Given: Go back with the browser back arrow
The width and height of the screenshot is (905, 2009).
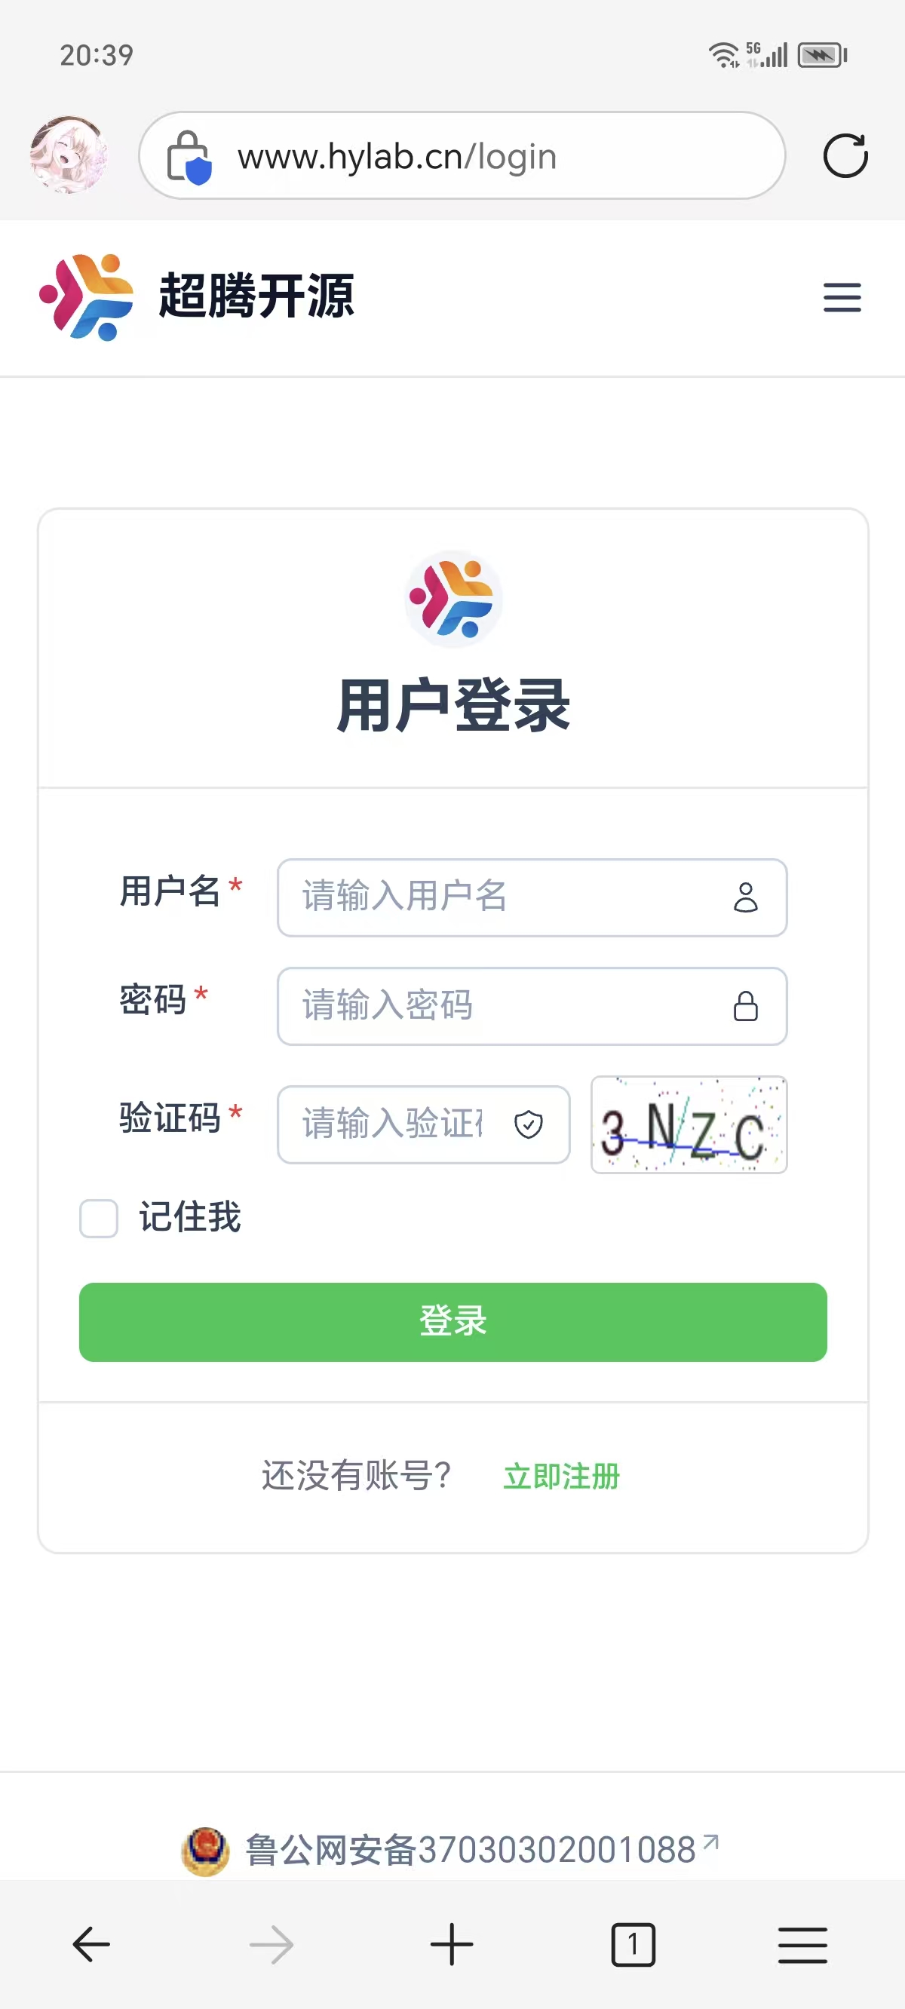Looking at the screenshot, I should [91, 1944].
